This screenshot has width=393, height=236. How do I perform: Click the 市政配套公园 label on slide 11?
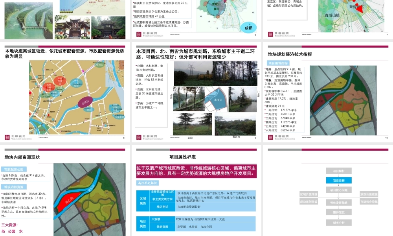pos(14,170)
